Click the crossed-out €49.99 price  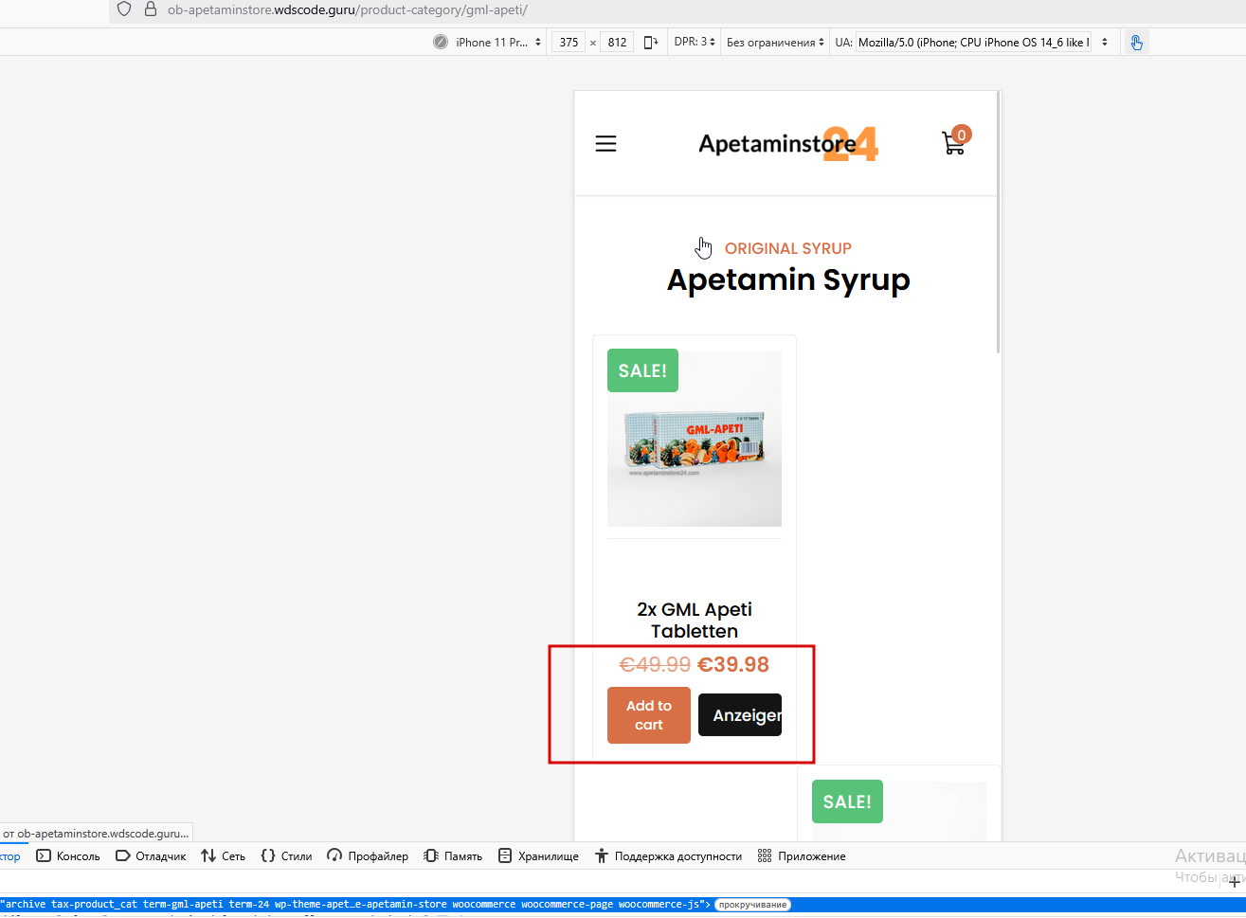[655, 664]
